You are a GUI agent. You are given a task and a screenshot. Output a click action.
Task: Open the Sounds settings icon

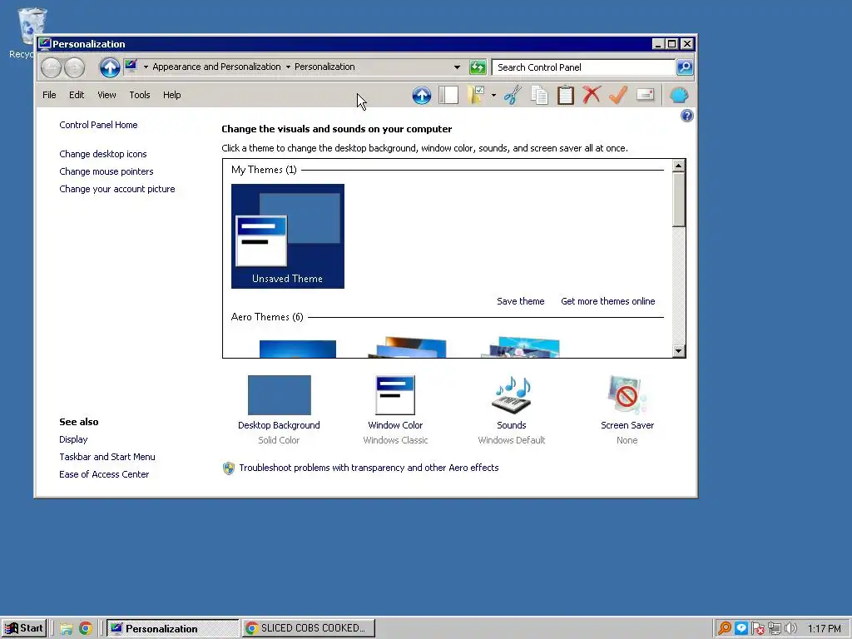click(x=512, y=395)
